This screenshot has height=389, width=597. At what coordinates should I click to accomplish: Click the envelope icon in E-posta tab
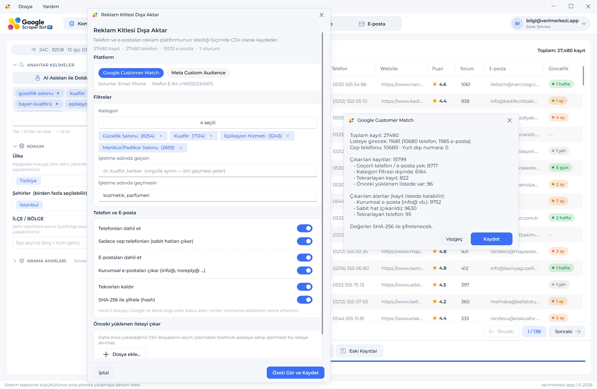pos(362,24)
